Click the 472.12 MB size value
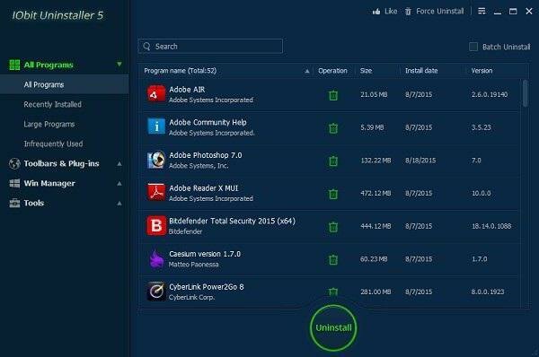This screenshot has height=357, width=539. [x=376, y=193]
